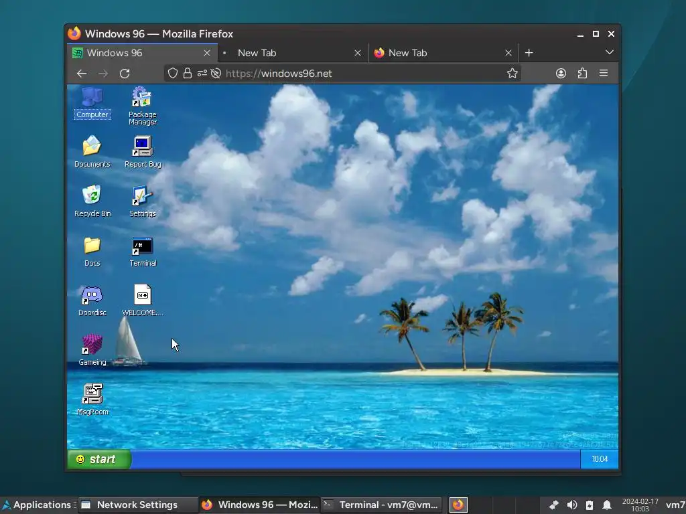Click the blocked autoplay icon in address bar
Screen dimensions: 686x514
click(x=216, y=74)
